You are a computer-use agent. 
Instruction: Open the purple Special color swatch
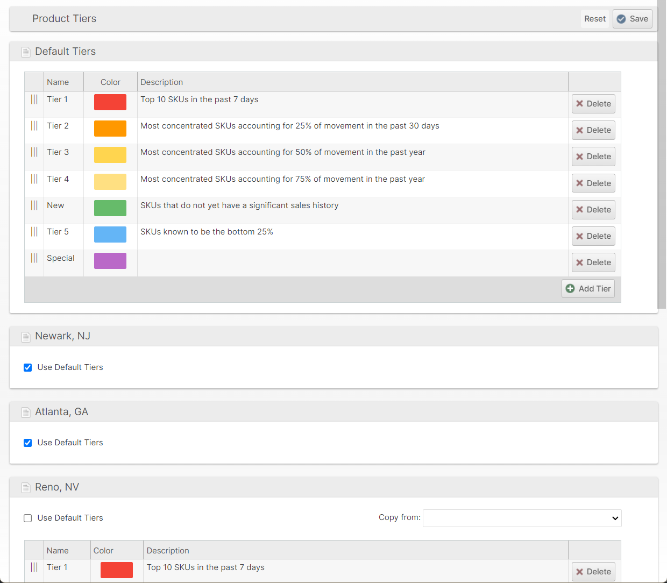110,261
